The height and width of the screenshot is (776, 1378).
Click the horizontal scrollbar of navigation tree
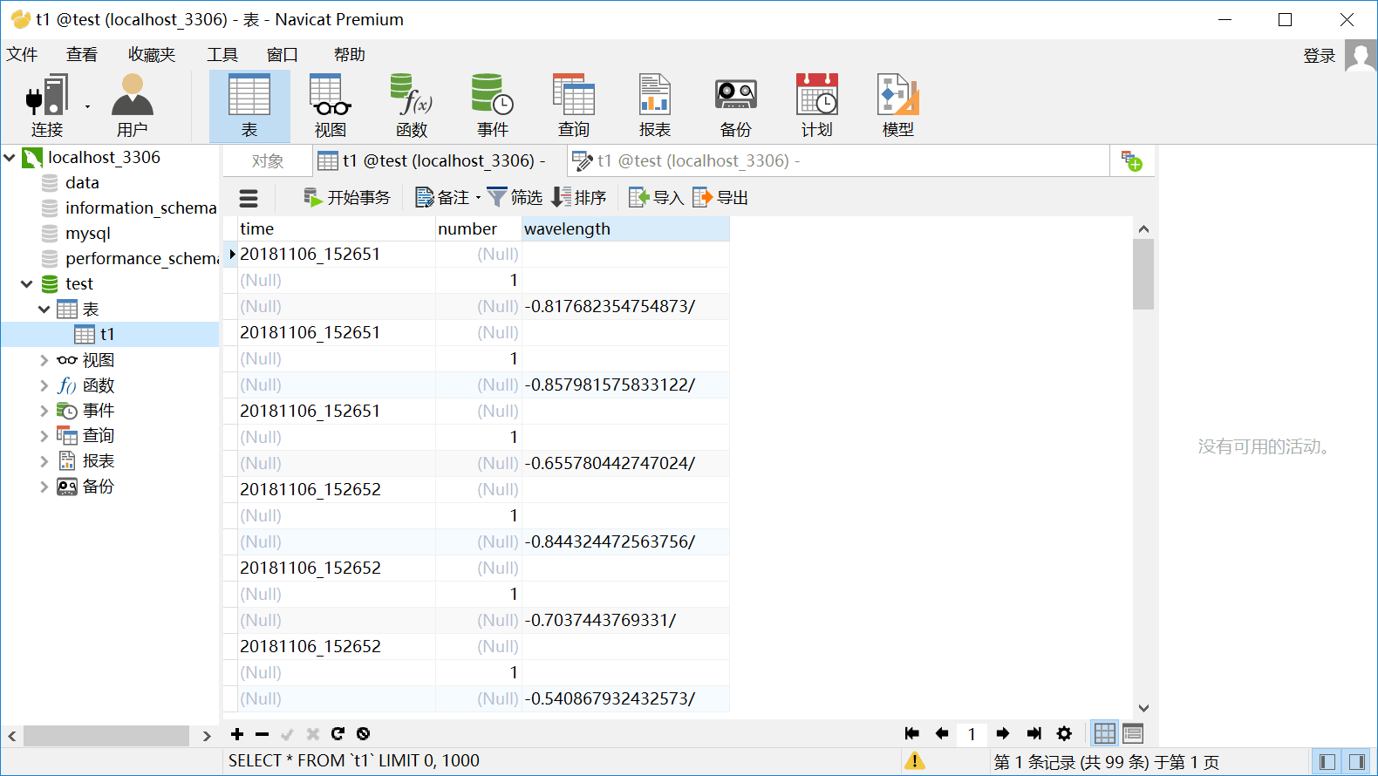106,736
